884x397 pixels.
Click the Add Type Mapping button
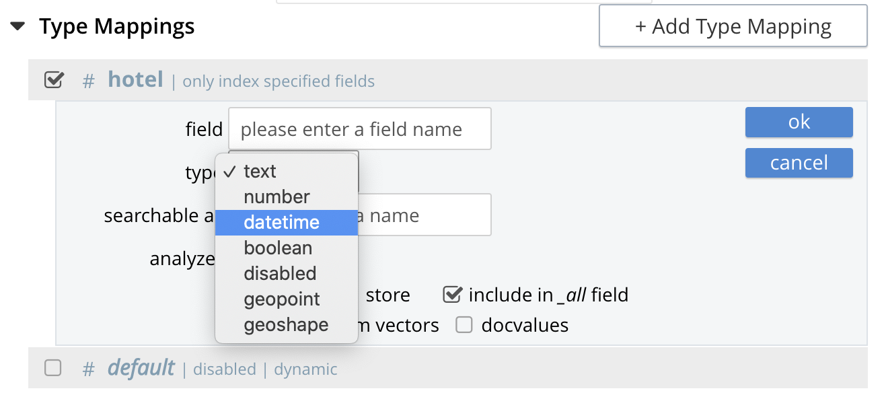tap(733, 27)
